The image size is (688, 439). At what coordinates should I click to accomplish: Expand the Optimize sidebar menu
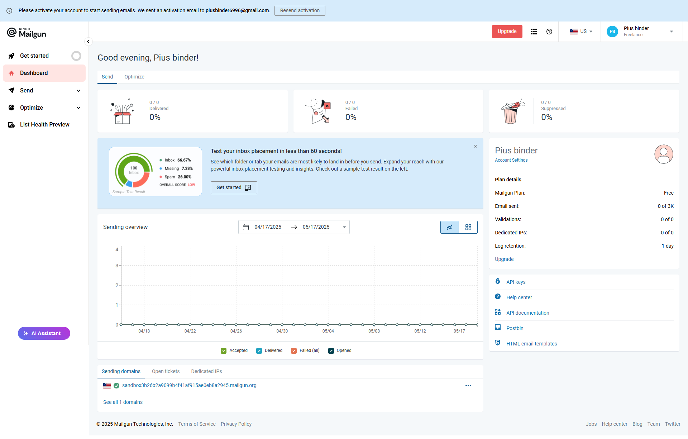(78, 108)
